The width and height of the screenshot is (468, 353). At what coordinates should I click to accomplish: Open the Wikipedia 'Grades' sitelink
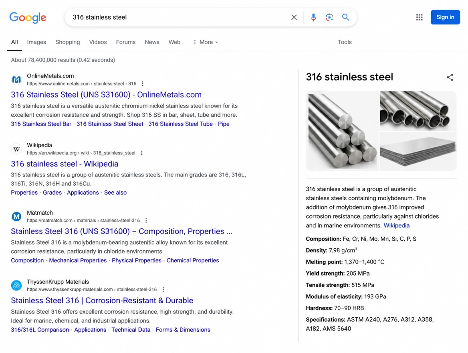52,193
